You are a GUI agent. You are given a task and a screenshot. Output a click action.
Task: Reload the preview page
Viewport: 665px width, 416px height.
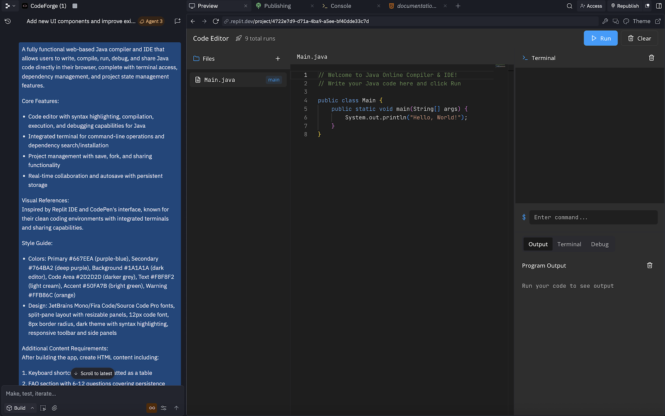[216, 21]
